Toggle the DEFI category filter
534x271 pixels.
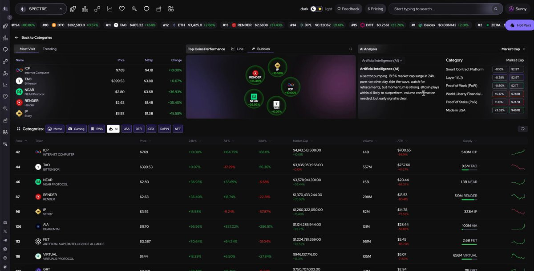[x=139, y=129]
